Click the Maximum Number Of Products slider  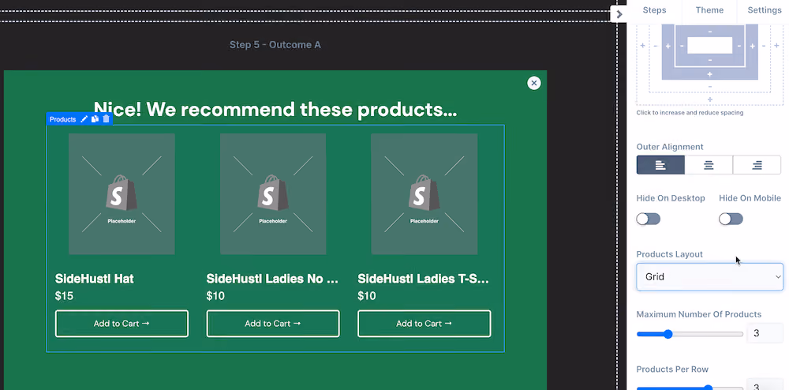point(690,334)
